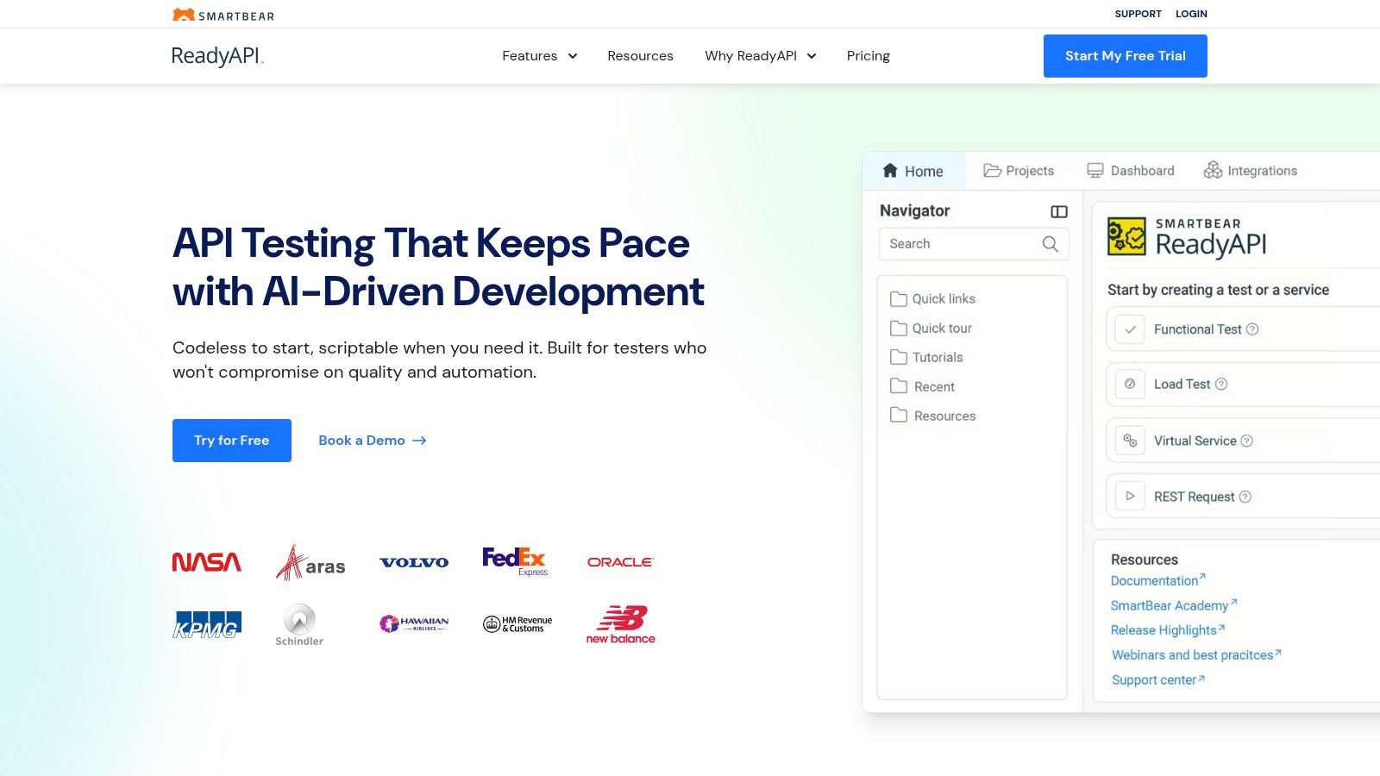Toggle the Navigator panel layout icon

click(x=1059, y=211)
